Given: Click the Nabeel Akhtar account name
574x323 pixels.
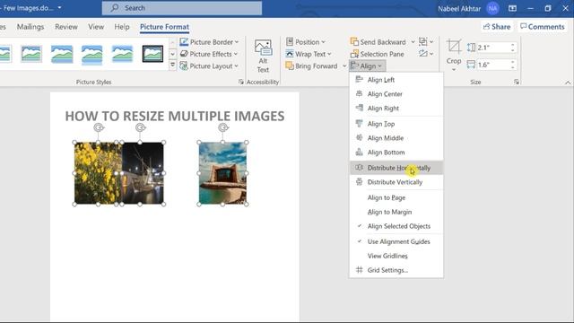Looking at the screenshot, I should (x=459, y=8).
